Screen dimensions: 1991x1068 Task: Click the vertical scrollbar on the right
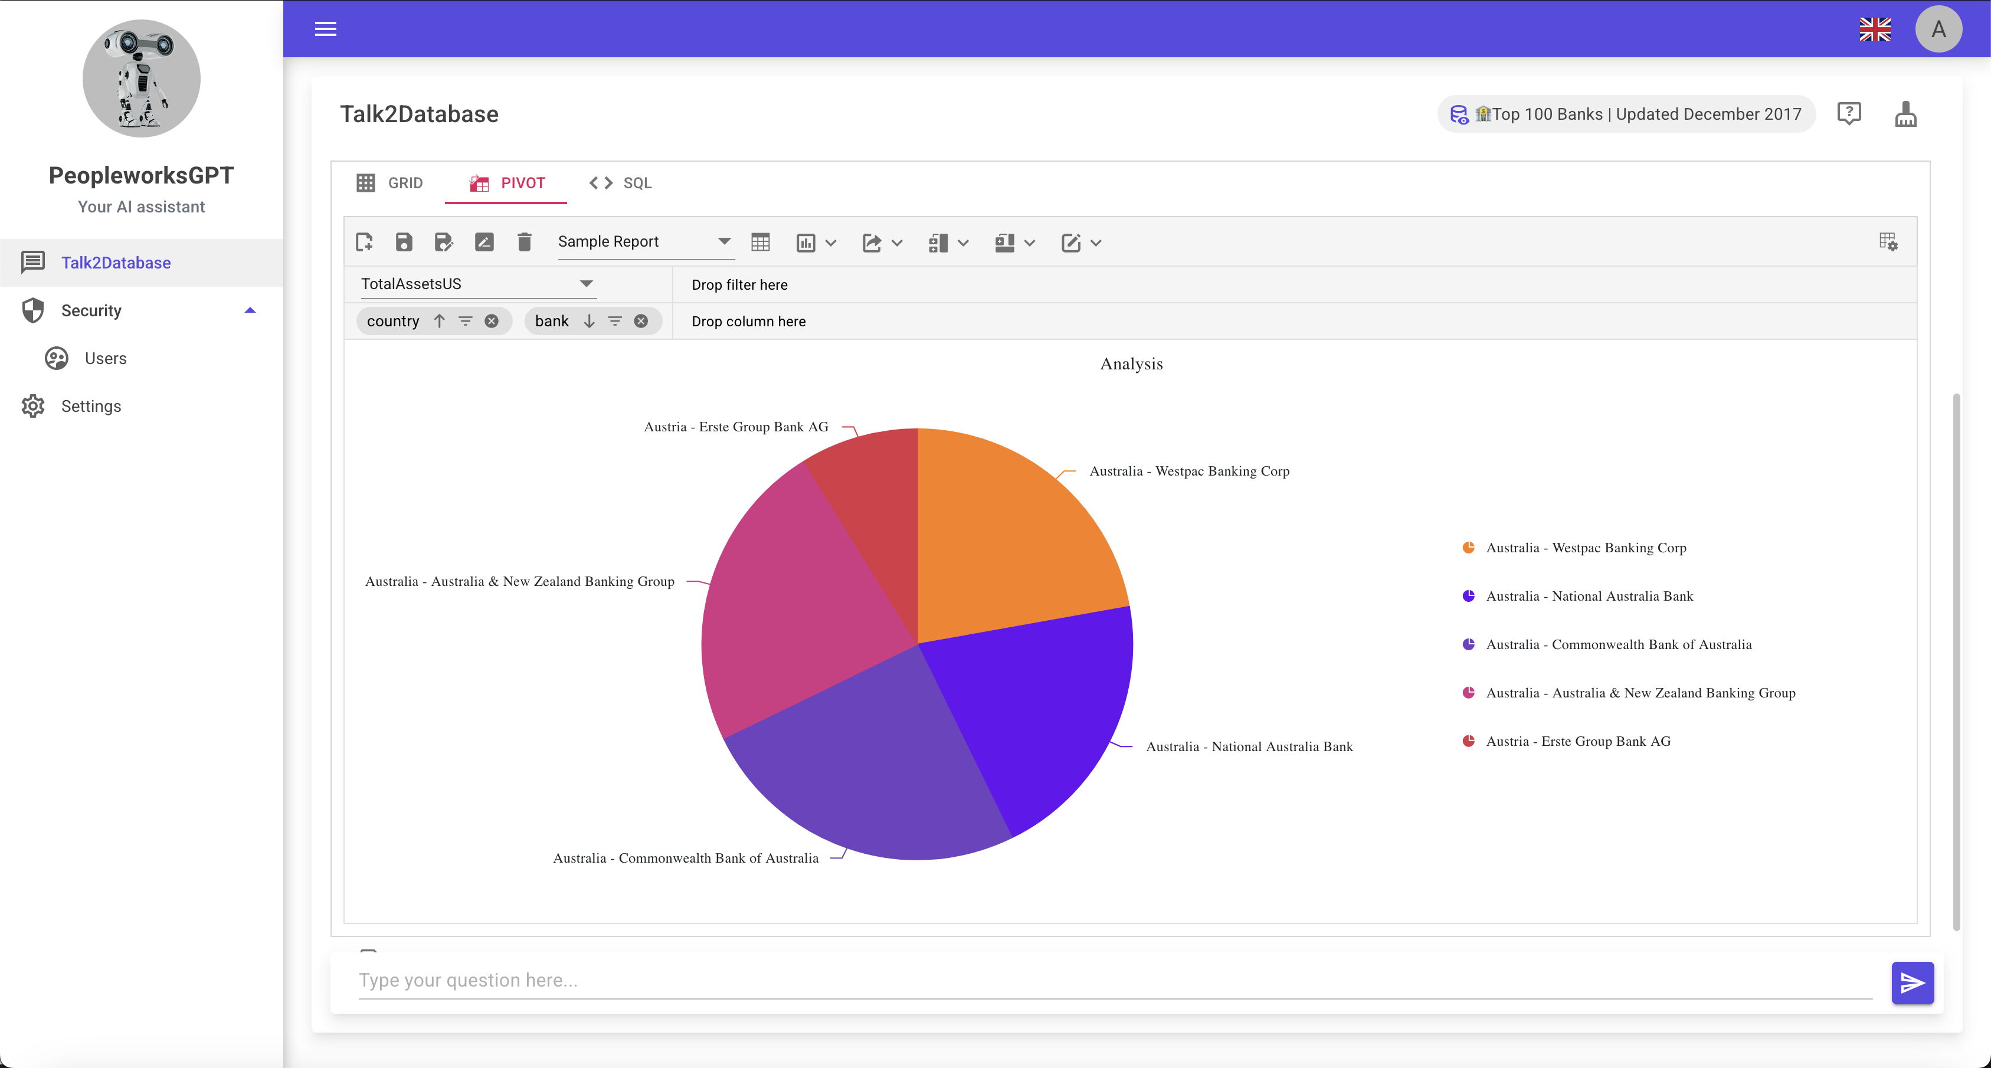tap(1956, 661)
